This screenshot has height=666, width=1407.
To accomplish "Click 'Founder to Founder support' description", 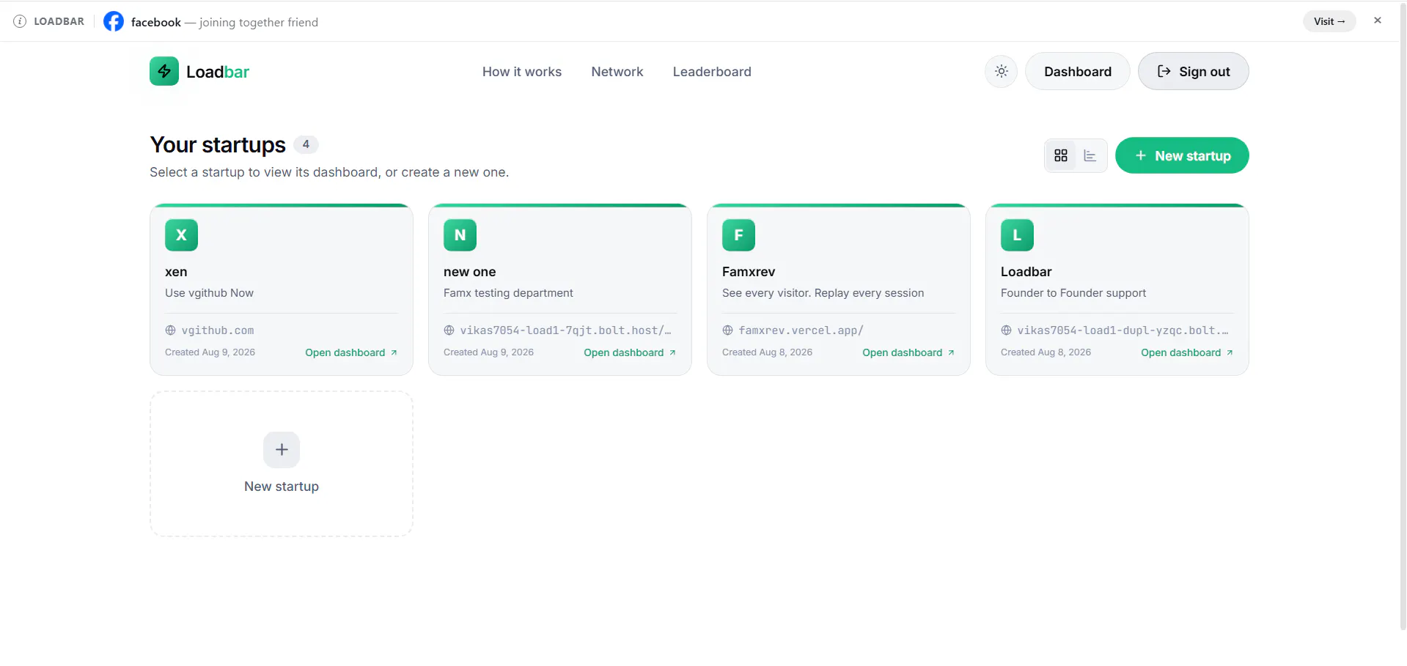I will pyautogui.click(x=1073, y=293).
